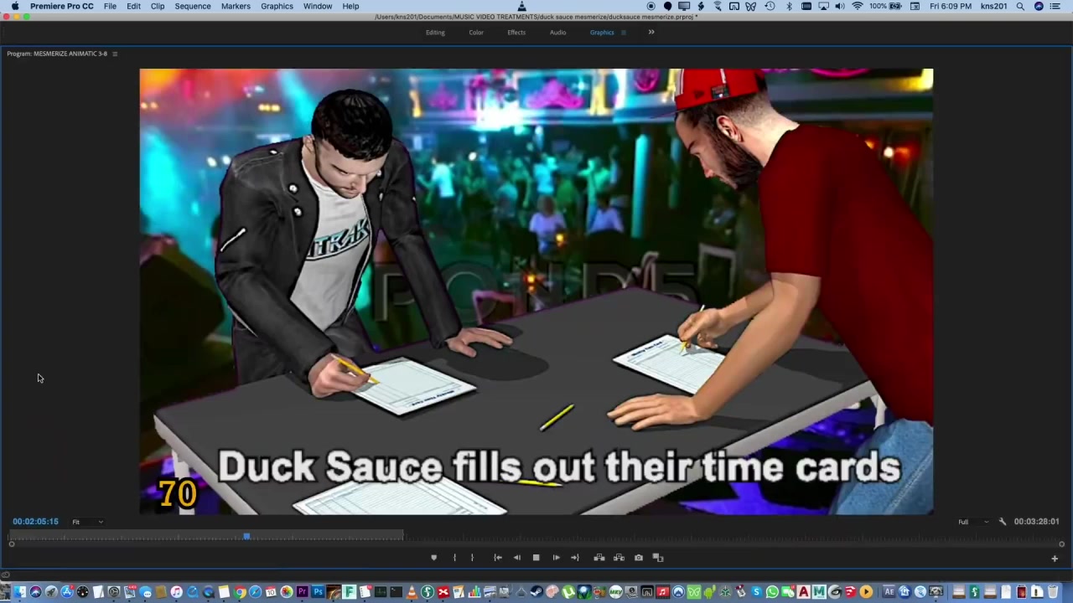Export frame with the camera icon
This screenshot has height=603, width=1073.
point(639,558)
